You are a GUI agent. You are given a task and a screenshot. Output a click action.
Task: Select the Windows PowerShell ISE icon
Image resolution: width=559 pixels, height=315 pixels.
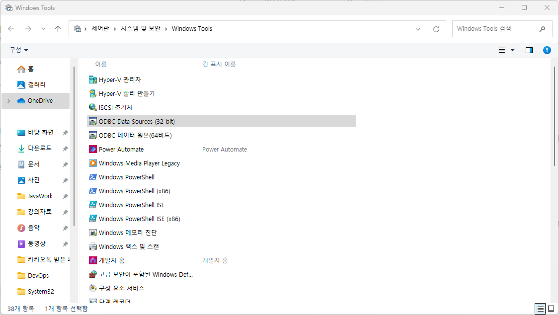(x=93, y=205)
